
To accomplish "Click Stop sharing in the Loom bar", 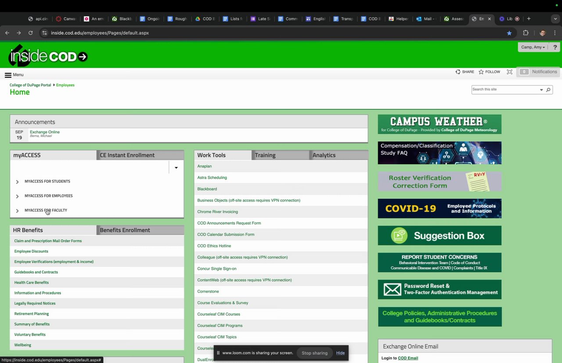I will tap(314, 353).
